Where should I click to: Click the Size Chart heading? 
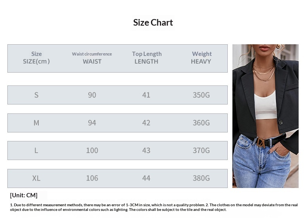153,23
